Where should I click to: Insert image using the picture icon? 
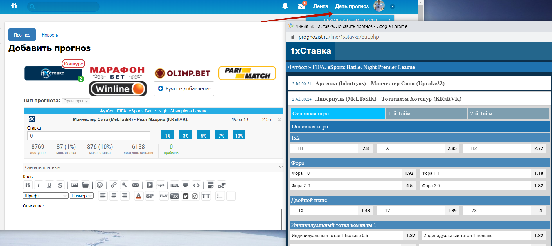point(75,185)
